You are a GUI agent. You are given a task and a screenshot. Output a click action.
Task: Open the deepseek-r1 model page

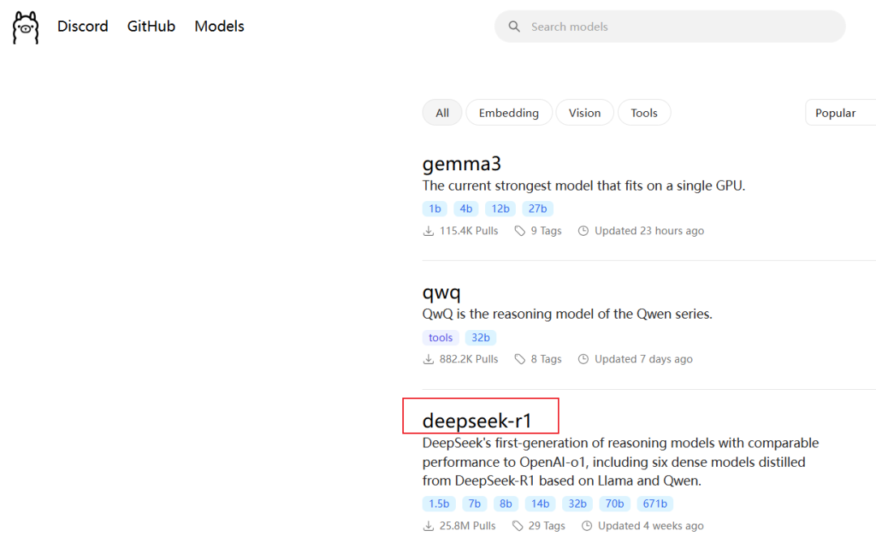click(x=477, y=421)
